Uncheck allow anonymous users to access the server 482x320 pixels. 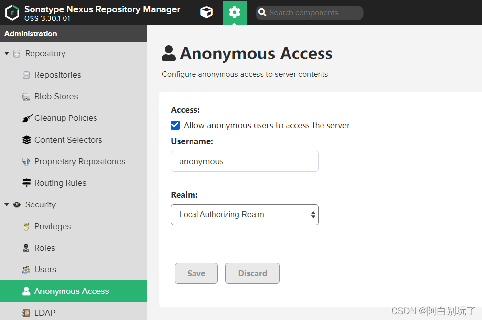pos(175,125)
